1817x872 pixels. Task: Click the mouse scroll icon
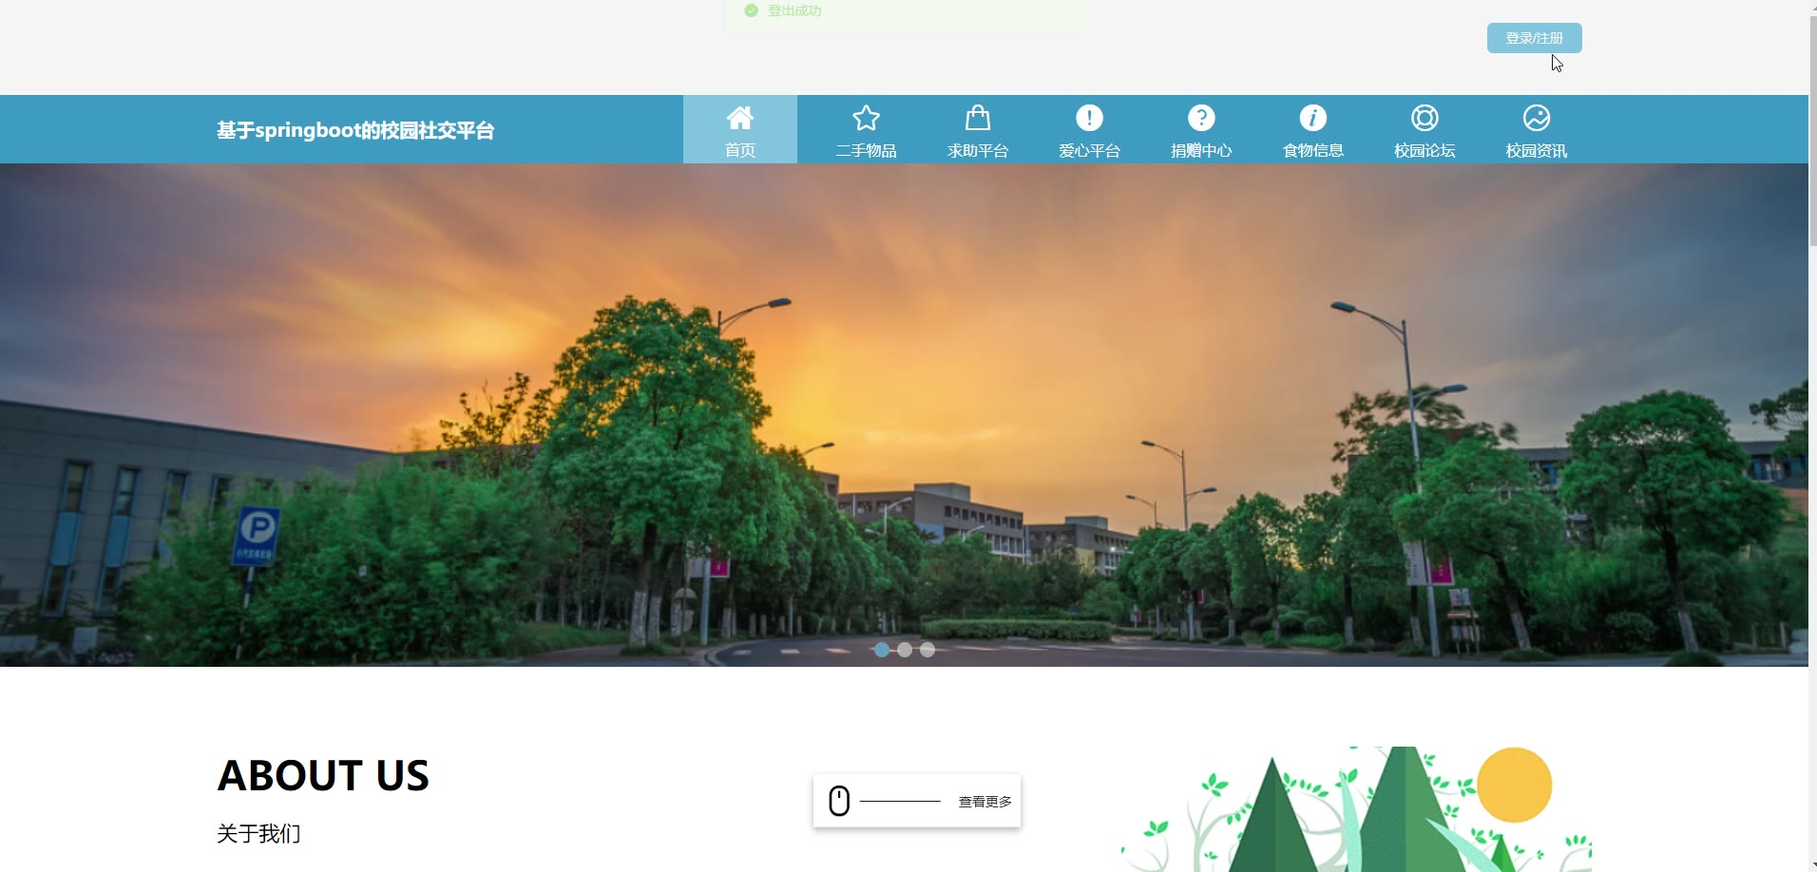click(839, 801)
